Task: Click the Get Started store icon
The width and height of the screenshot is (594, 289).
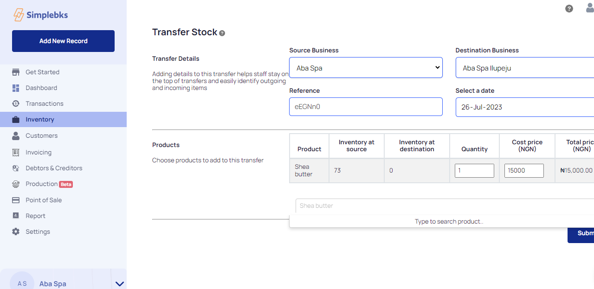Action: [16, 72]
